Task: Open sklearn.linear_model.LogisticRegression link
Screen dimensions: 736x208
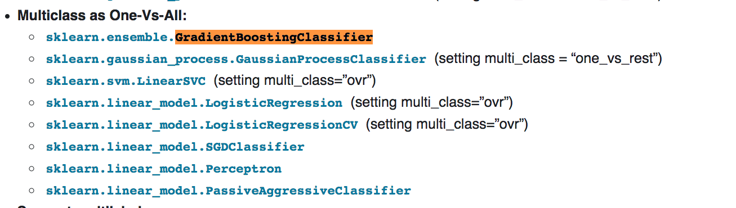Action: tap(194, 103)
